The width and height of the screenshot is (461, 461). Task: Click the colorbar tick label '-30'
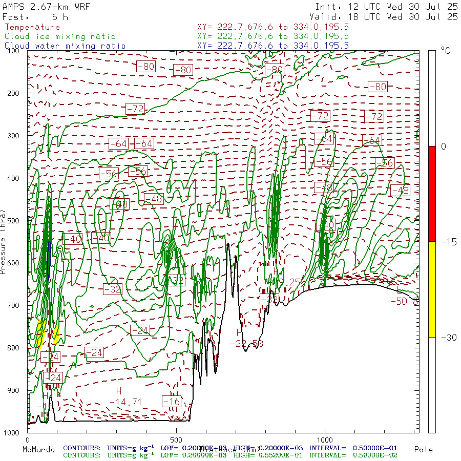click(449, 337)
